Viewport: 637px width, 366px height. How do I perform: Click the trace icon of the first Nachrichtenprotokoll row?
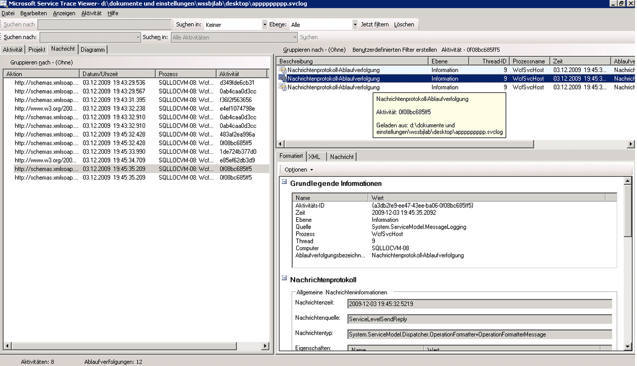pos(283,70)
